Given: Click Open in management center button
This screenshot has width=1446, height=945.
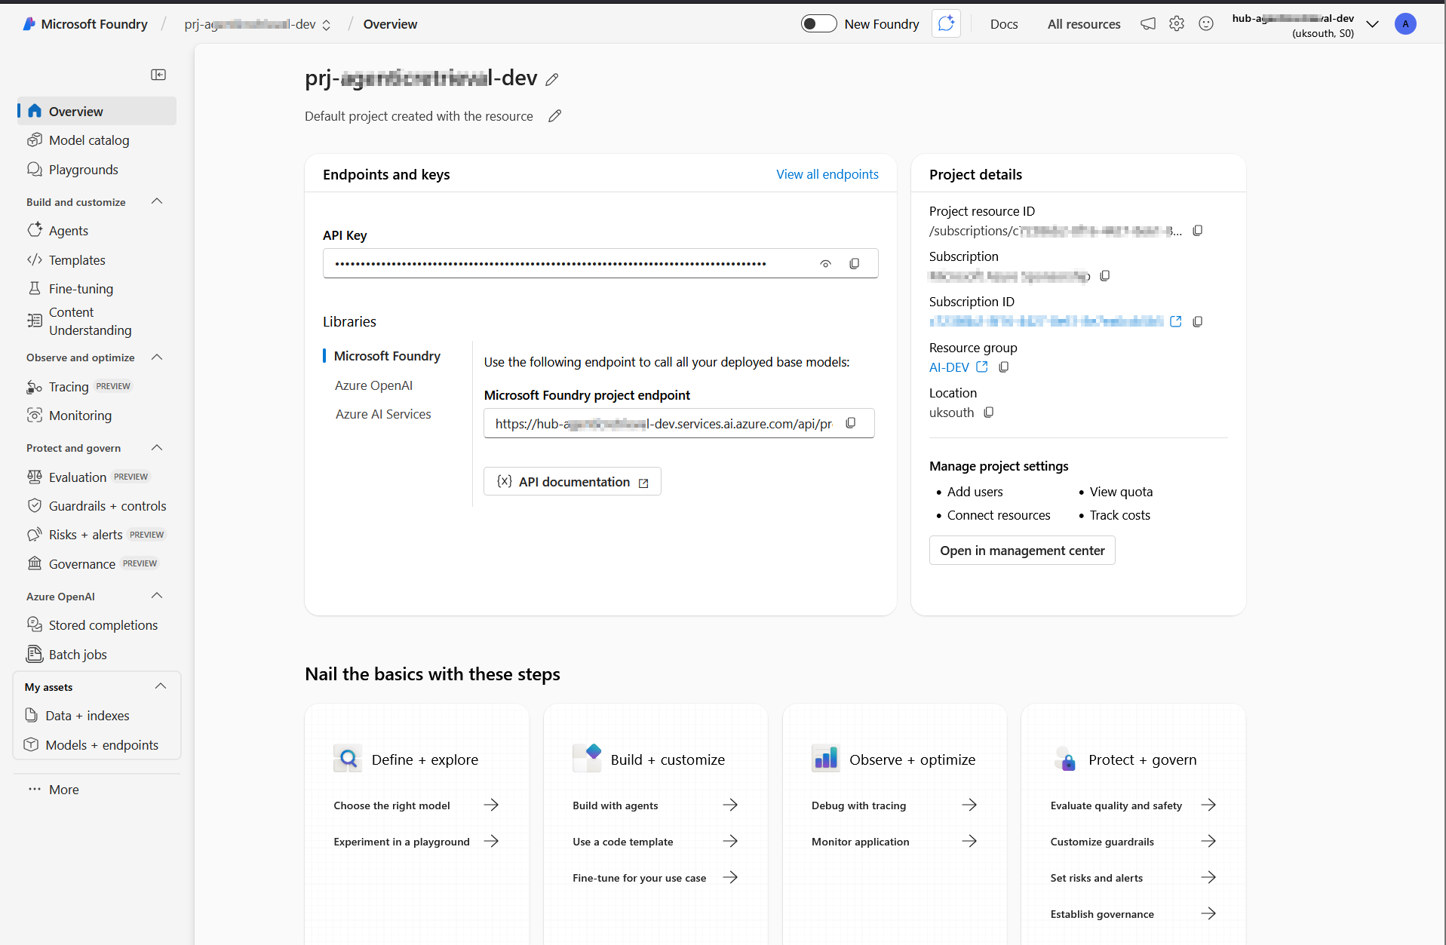Looking at the screenshot, I should click(x=1021, y=551).
